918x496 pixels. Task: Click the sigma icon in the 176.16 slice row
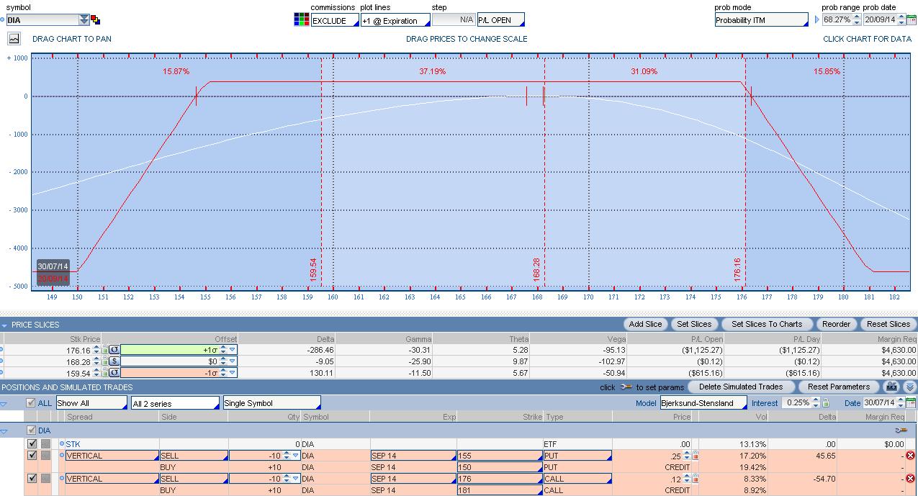[114, 350]
